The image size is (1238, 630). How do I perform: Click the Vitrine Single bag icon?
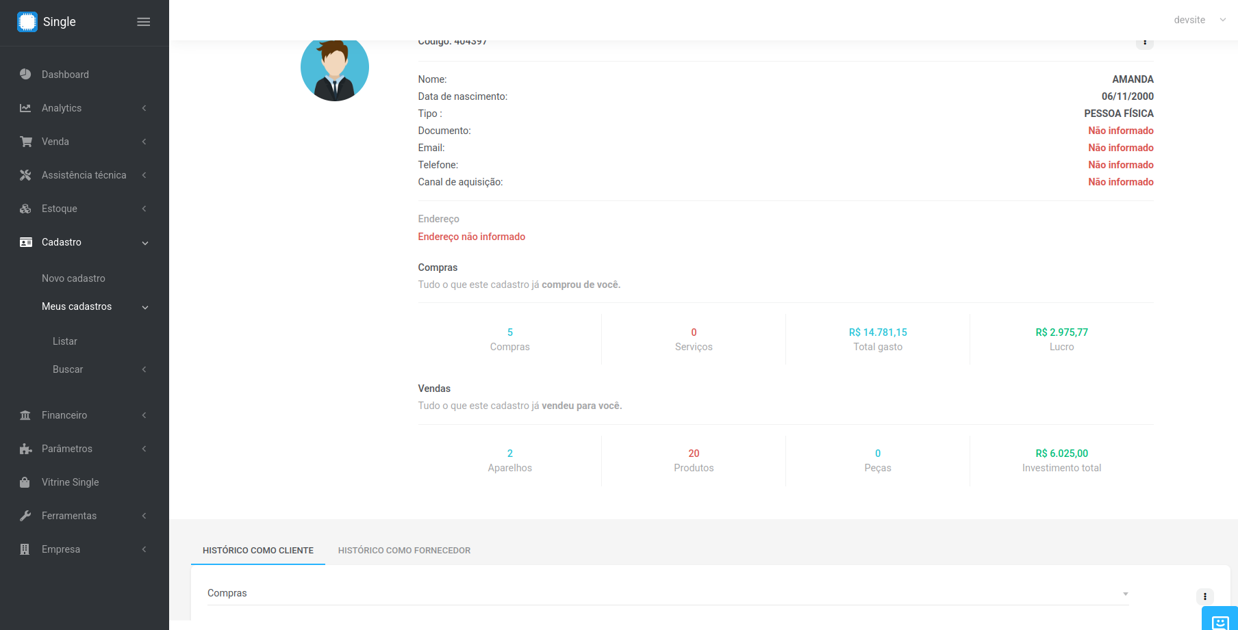pyautogui.click(x=25, y=482)
